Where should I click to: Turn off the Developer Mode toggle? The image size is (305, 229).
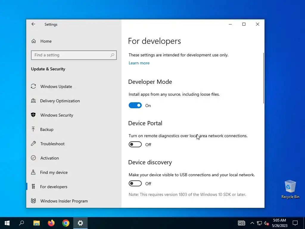pos(135,105)
